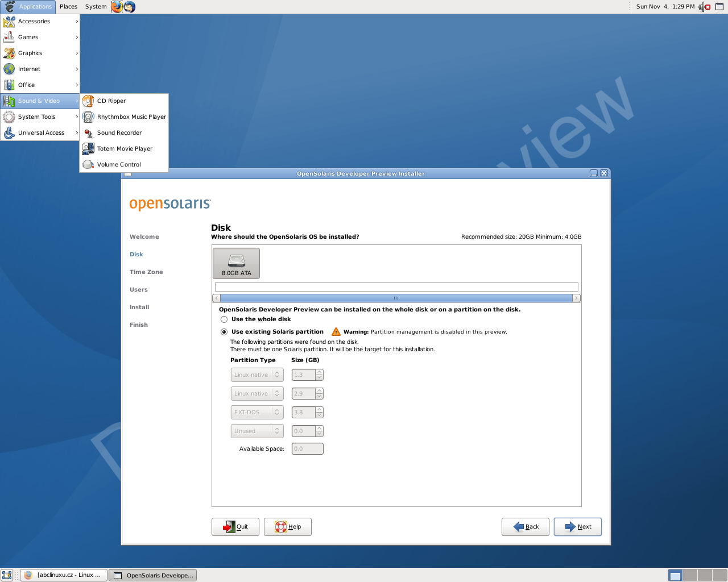This screenshot has height=582, width=728.
Task: Open the first Linux native partition dropdown
Action: click(257, 375)
